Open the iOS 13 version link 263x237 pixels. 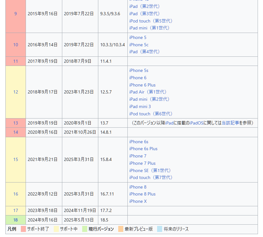(15, 123)
